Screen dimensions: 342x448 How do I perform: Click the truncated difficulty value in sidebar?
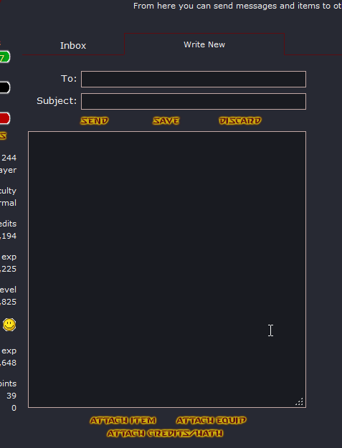[8, 203]
